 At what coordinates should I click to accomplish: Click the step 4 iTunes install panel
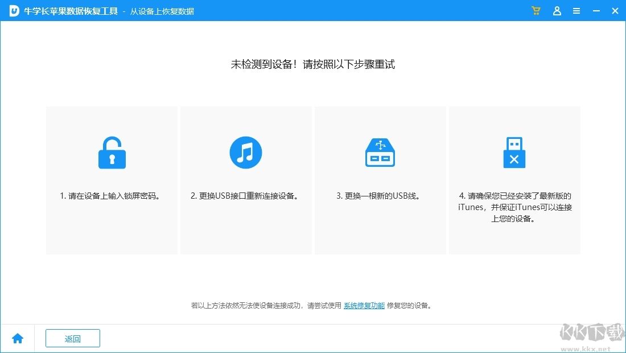[x=514, y=179]
